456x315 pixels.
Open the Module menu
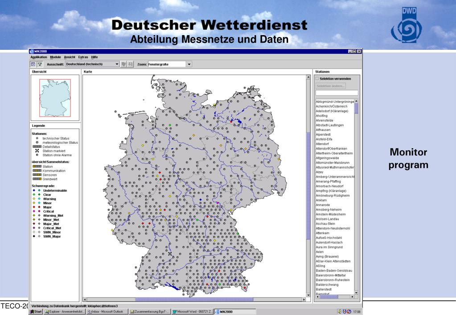point(56,57)
